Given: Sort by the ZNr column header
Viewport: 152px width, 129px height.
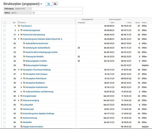Looking at the screenshot, I should tap(14, 23).
